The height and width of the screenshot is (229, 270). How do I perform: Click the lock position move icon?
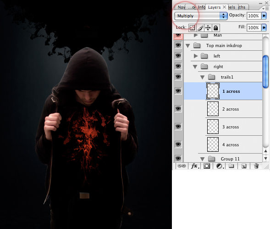click(208, 27)
